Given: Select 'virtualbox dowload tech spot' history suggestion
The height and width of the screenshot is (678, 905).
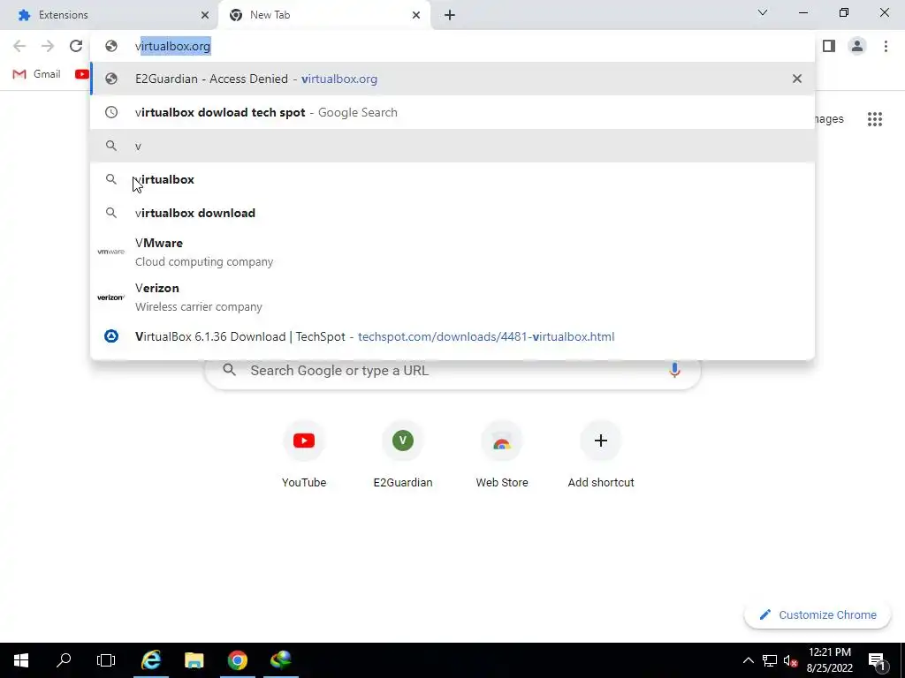Looking at the screenshot, I should pyautogui.click(x=452, y=112).
